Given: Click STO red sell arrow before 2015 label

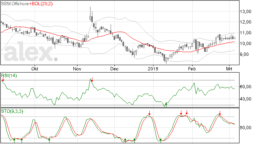Looking at the screenshot, I should click(x=149, y=113).
